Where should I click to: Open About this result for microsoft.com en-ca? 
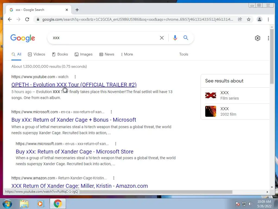[x=111, y=112]
